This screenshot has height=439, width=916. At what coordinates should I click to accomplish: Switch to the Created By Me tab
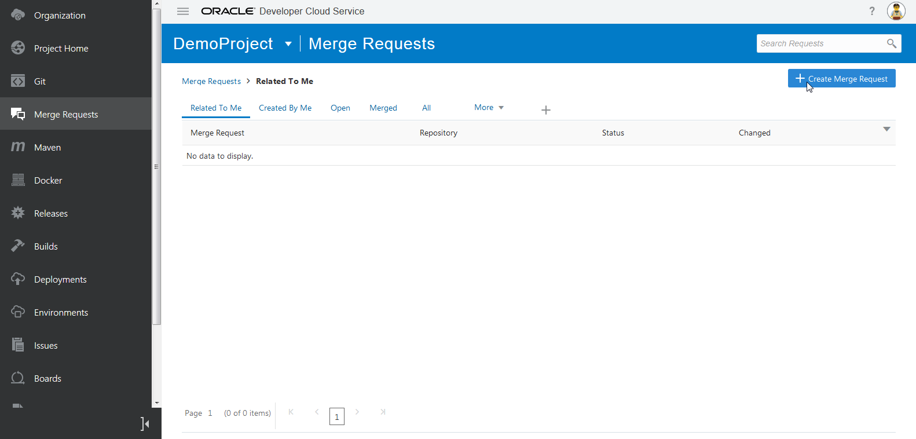pyautogui.click(x=285, y=108)
